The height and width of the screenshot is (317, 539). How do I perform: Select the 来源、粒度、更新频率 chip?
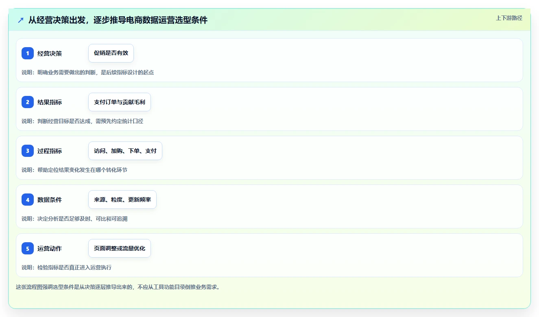[122, 200]
